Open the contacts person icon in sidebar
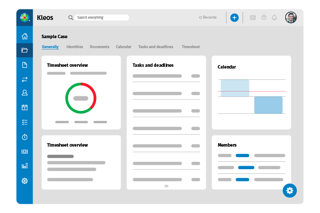Image resolution: width=320 pixels, height=213 pixels. point(25,93)
